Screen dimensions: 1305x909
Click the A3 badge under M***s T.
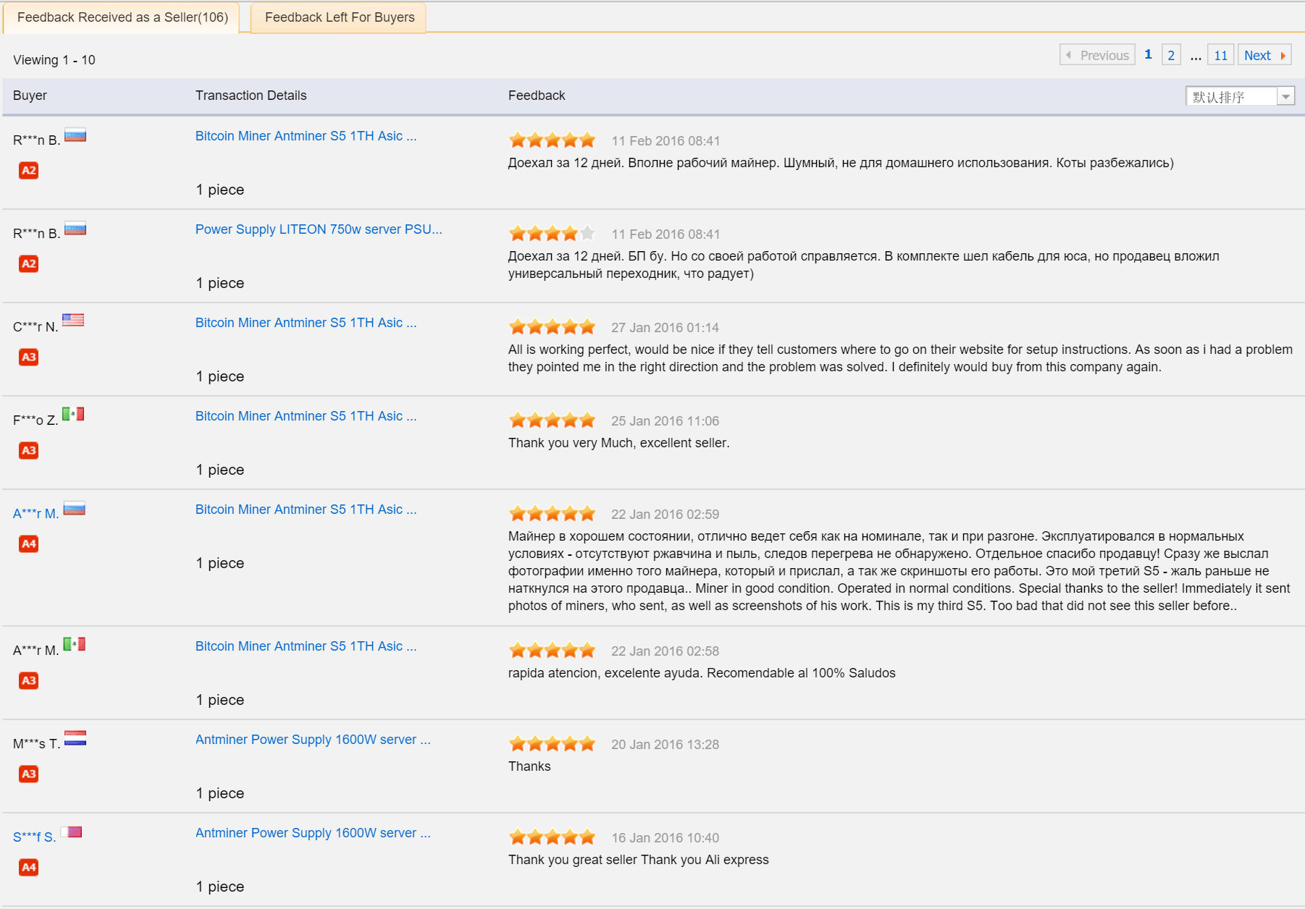[x=29, y=774]
